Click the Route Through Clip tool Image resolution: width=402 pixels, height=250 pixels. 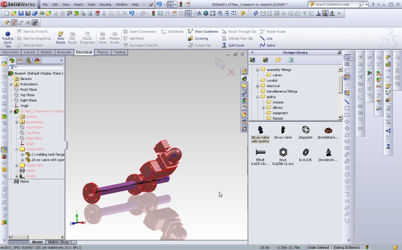[x=239, y=31]
